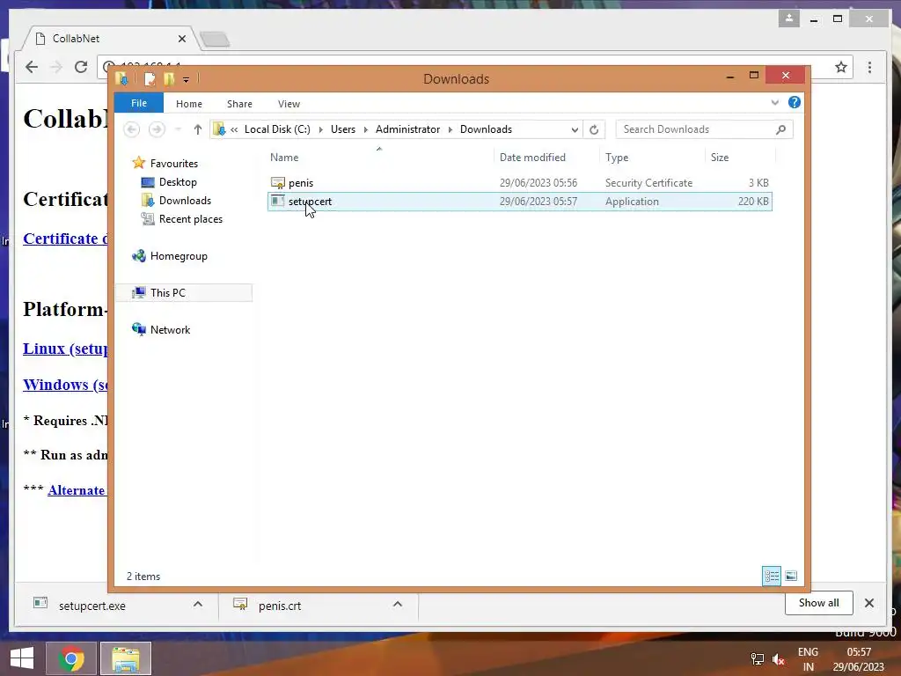Refresh the Downloads folder view
The image size is (901, 676).
click(x=594, y=130)
